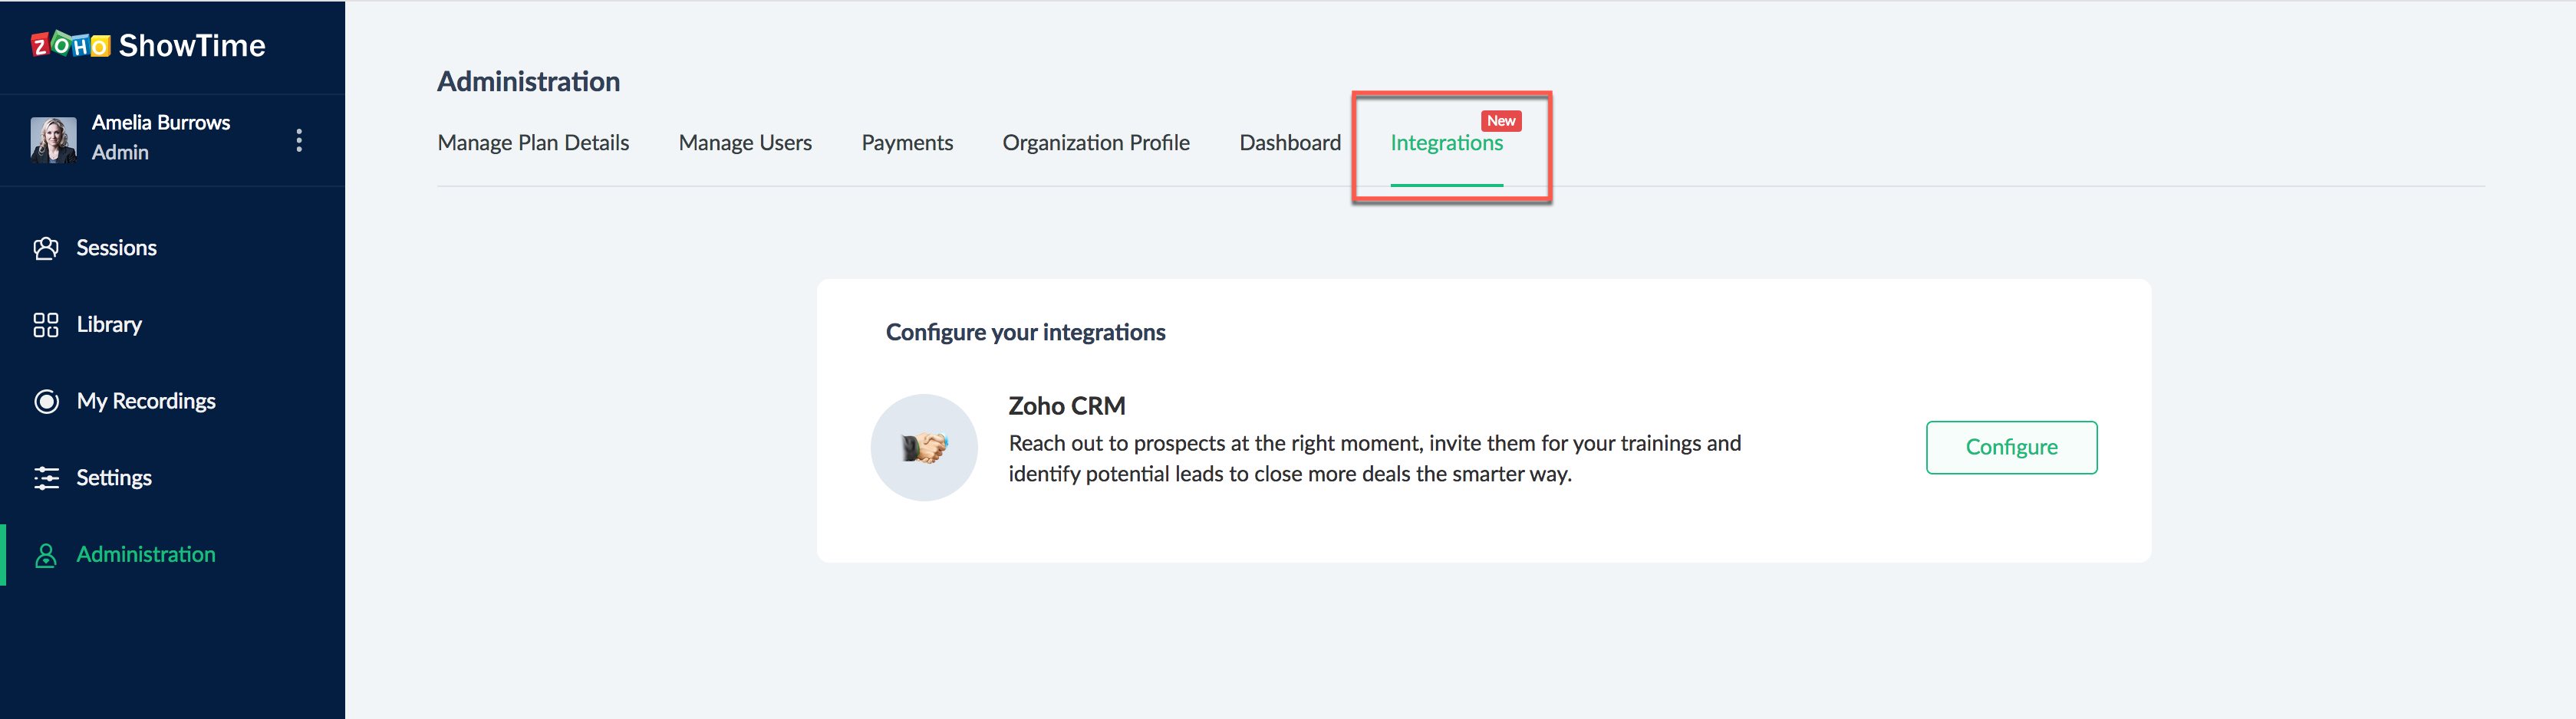Click the Amelia Burrows name text
The image size is (2576, 719).
[x=161, y=123]
